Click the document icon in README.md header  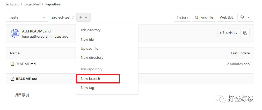click(12, 79)
